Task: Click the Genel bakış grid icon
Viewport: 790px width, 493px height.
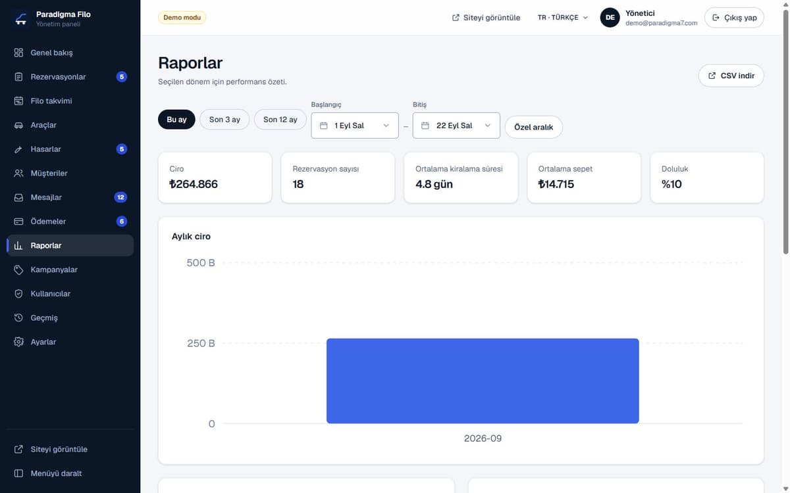Action: click(x=18, y=53)
